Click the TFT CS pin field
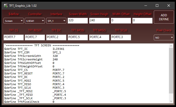Screen dimensions: 176x107 pos(14,37)
